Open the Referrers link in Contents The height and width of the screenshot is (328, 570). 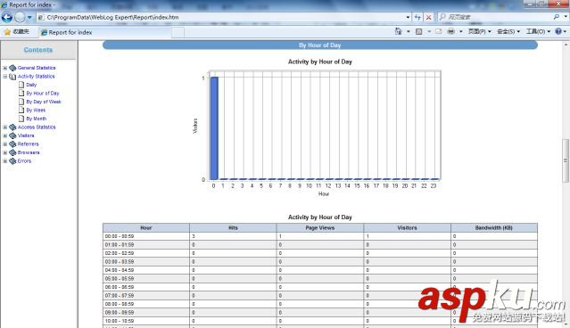coord(28,144)
